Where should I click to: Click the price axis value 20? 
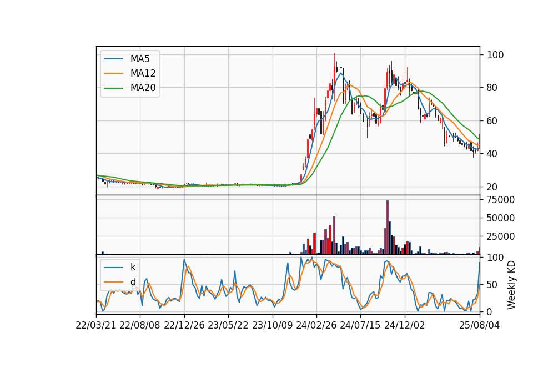(492, 187)
